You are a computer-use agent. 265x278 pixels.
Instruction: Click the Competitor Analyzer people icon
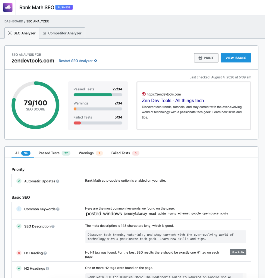[x=44, y=33]
